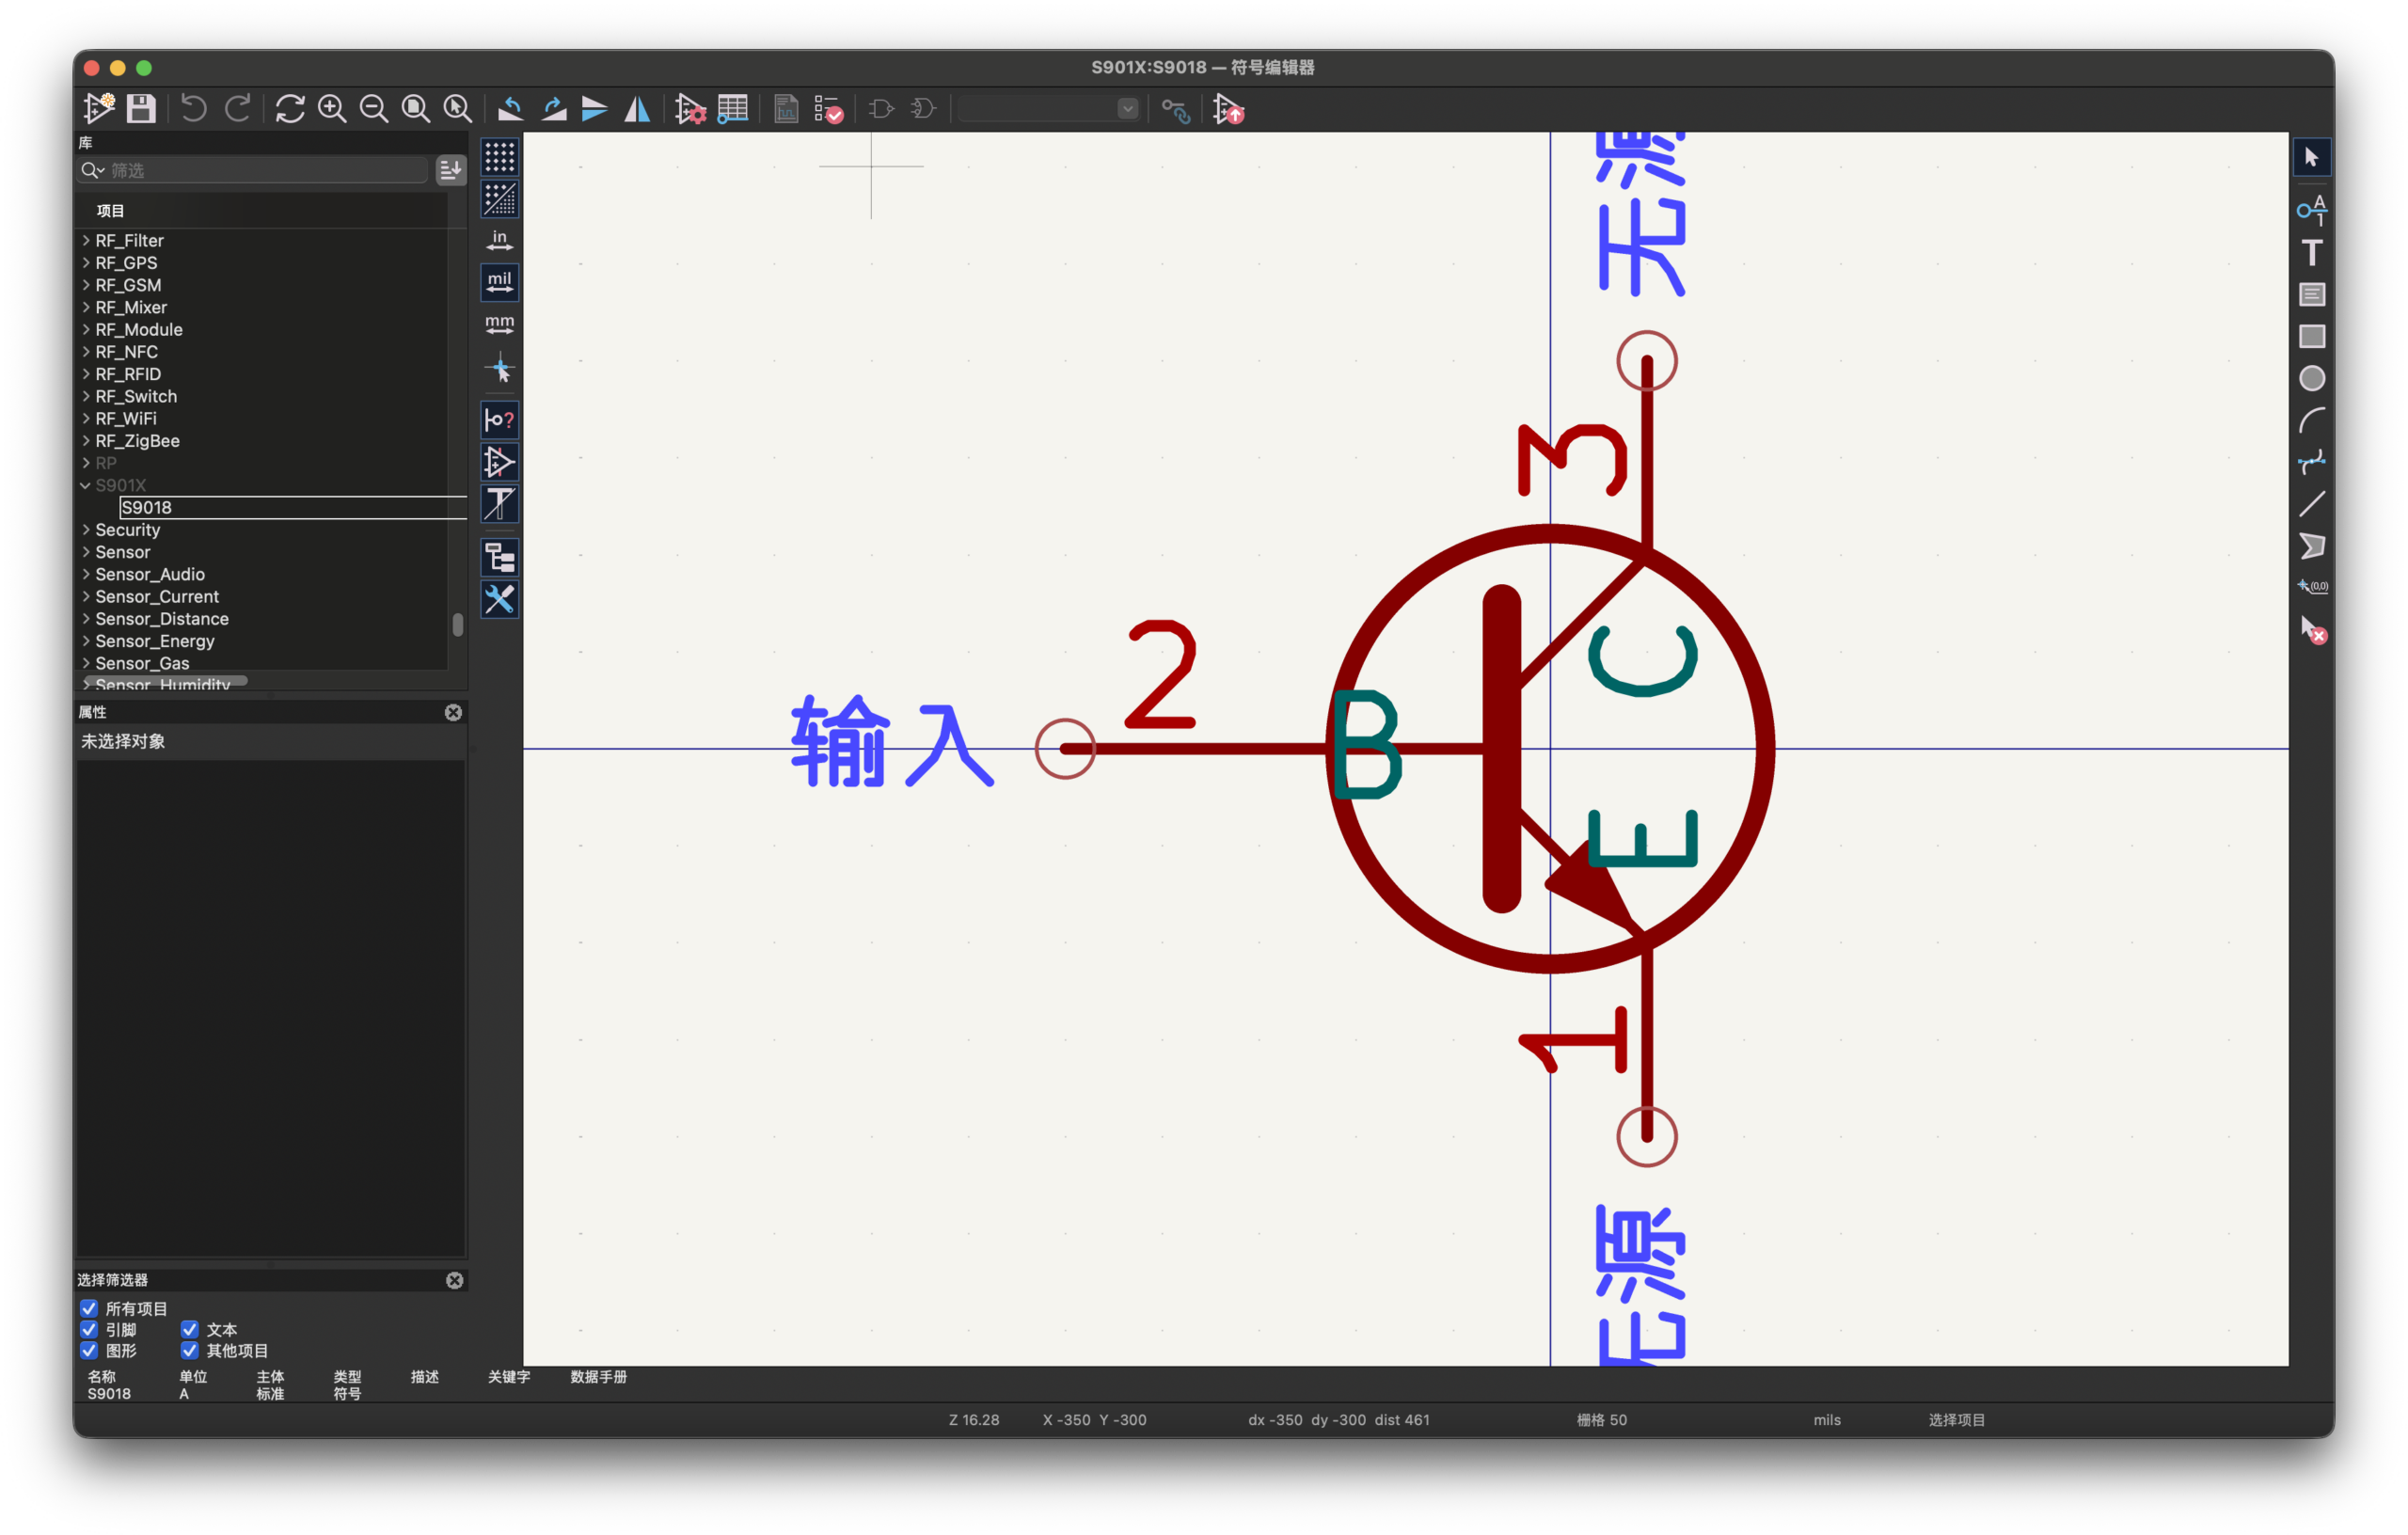Select the S9018 symbol in the tree
The width and height of the screenshot is (2408, 1535).
coord(147,507)
